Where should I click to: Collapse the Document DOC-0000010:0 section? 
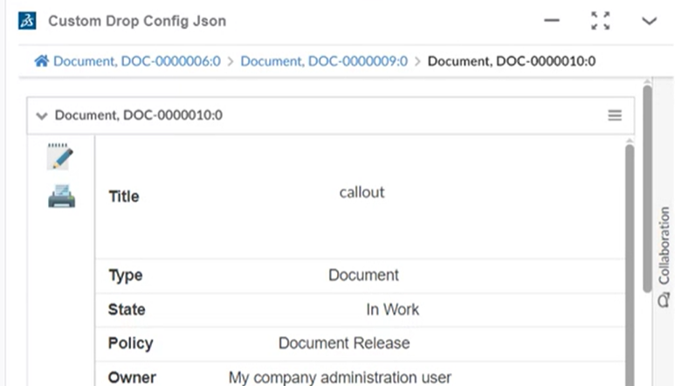pos(42,115)
